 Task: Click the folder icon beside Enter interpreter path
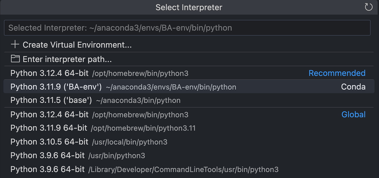point(15,59)
